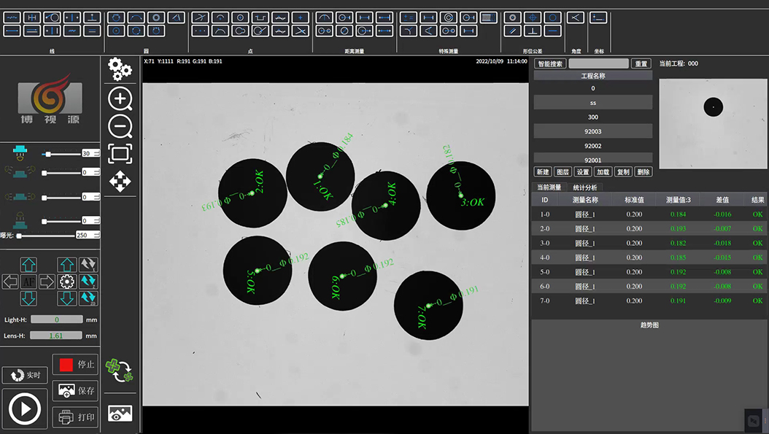Select the arc tool in circle group
The width and height of the screenshot is (769, 434).
pos(136,18)
